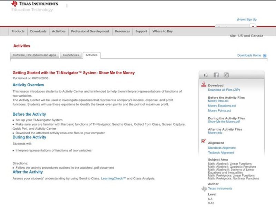Expand the Professional Development menu

[x=90, y=31]
